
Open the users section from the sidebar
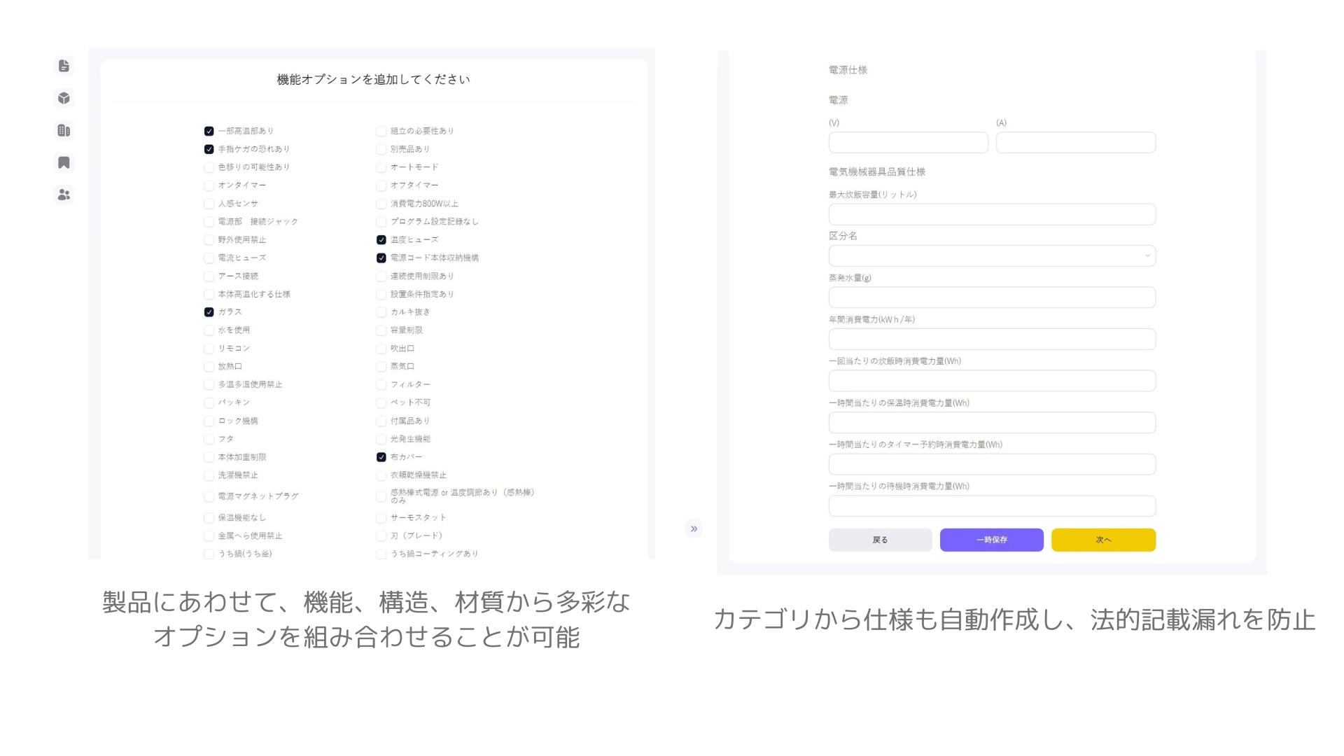coord(64,195)
